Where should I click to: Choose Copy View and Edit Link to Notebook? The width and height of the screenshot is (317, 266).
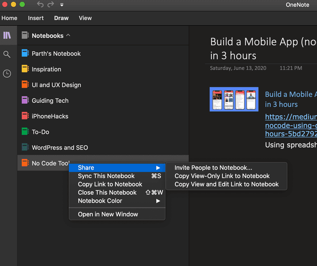[226, 184]
